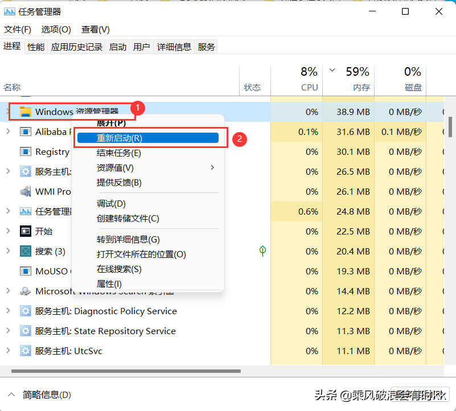Expand the 服务主机 26.5 MB row

8,171
